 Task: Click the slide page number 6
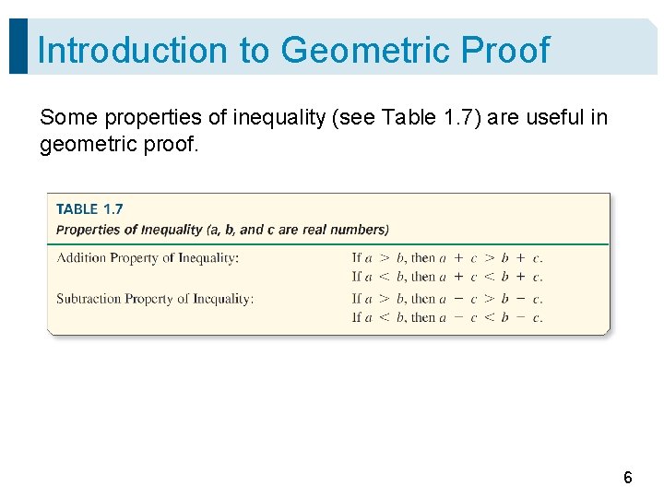(627, 478)
